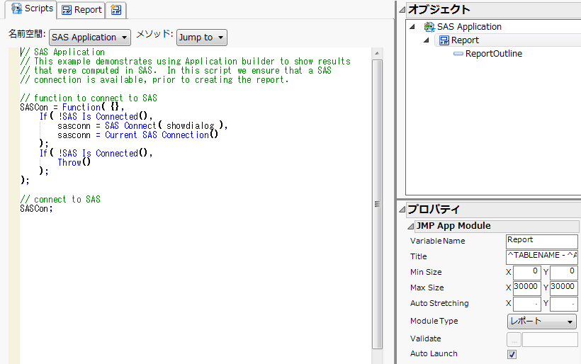Collapse the Report tree node
The image size is (581, 364).
click(427, 40)
